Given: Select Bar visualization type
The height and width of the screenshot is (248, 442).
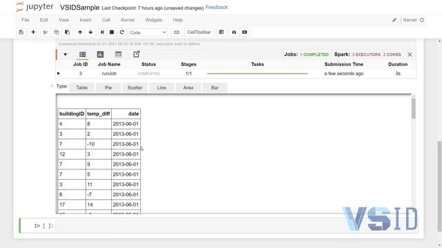Looking at the screenshot, I should [215, 87].
